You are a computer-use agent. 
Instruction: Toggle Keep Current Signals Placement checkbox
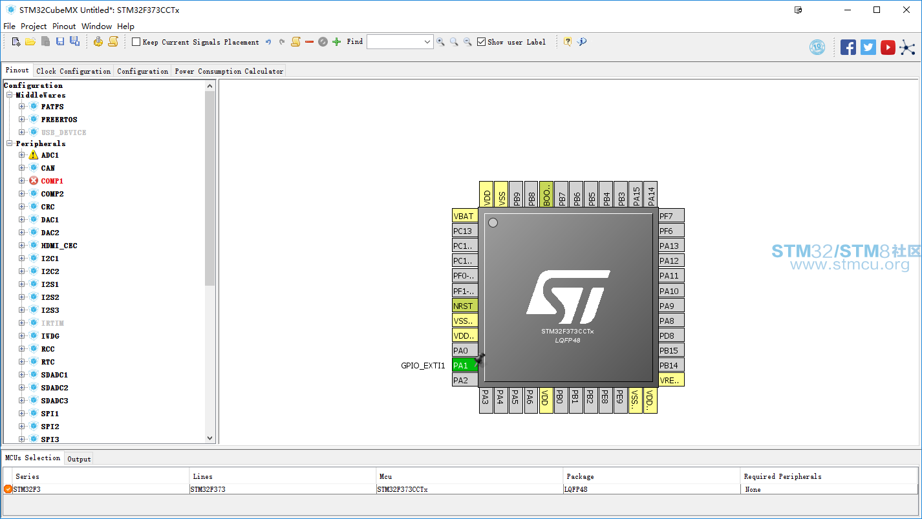pos(136,42)
